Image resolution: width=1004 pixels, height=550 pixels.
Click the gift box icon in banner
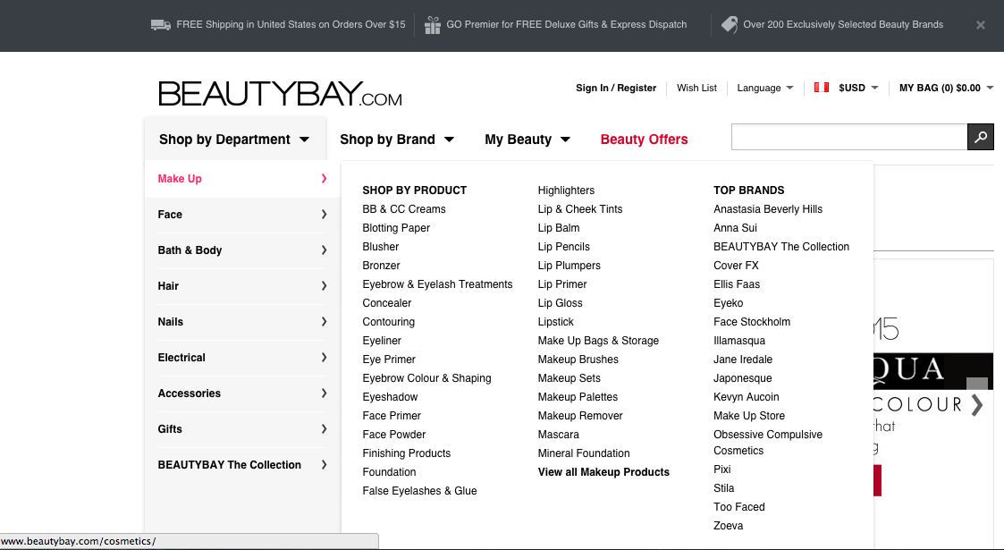click(x=432, y=25)
